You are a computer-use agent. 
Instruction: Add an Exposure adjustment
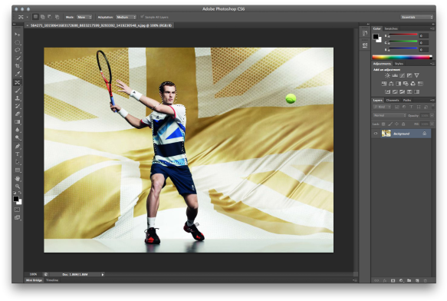pos(409,75)
